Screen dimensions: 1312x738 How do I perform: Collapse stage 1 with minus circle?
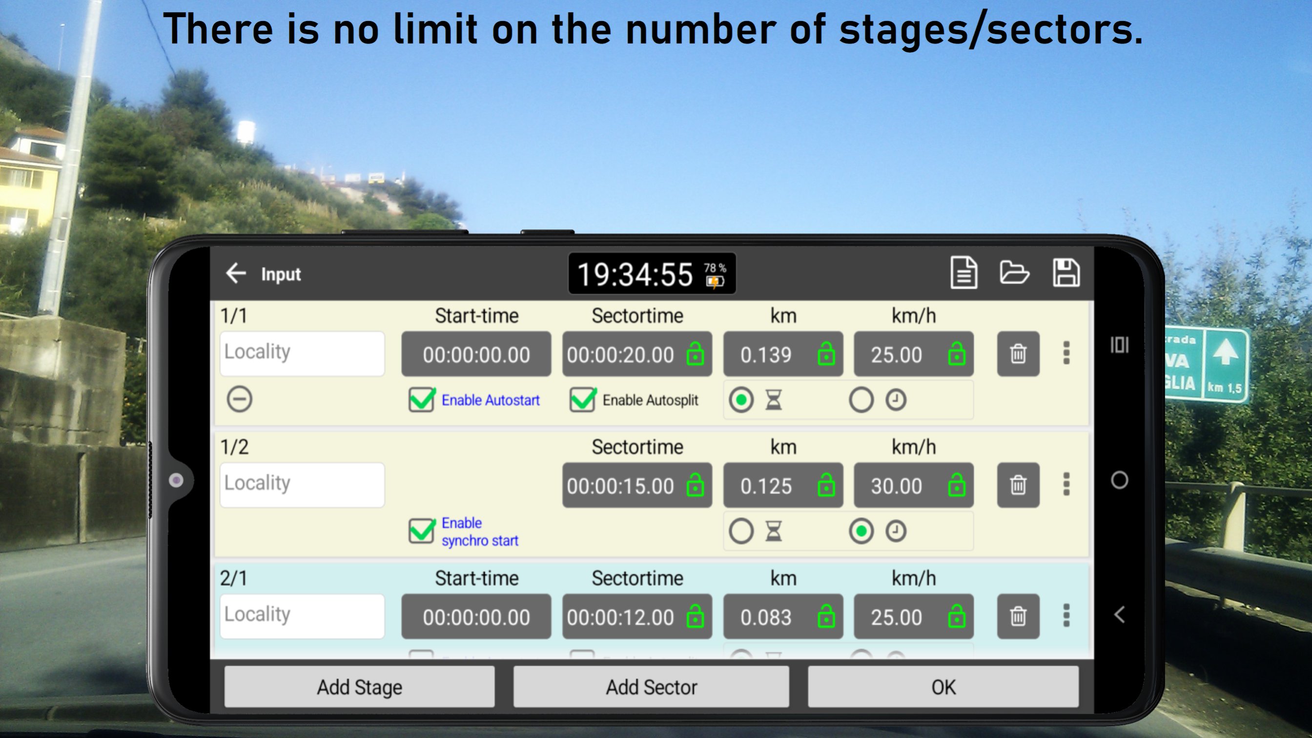point(239,399)
